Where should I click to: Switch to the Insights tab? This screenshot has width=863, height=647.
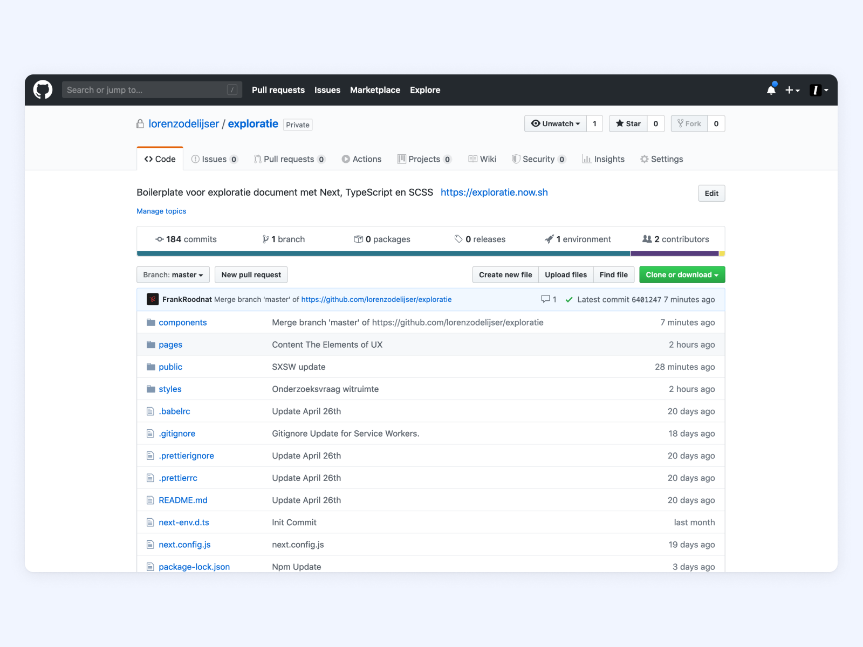click(603, 159)
